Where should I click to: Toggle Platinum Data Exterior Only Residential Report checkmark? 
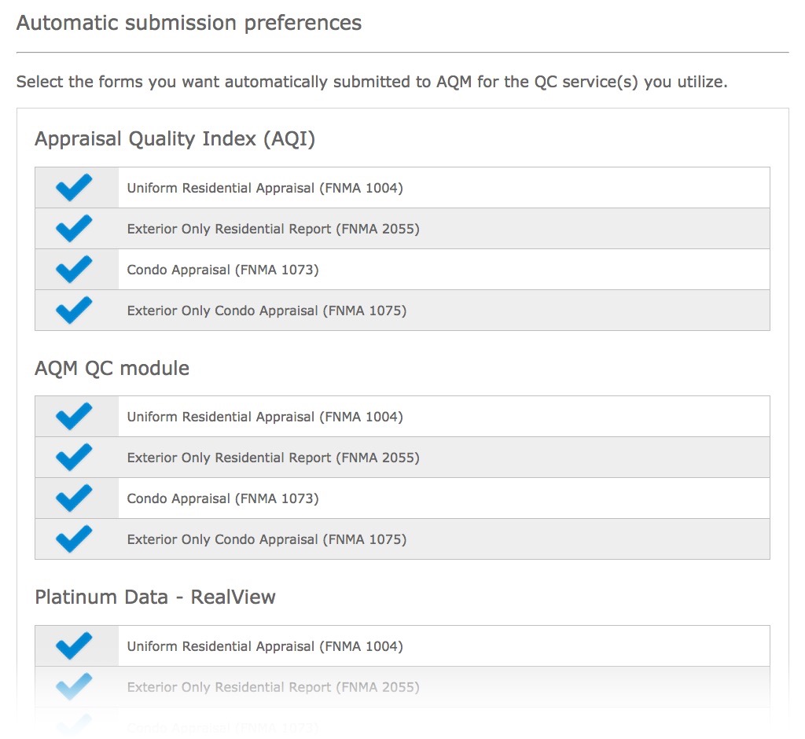(x=74, y=686)
